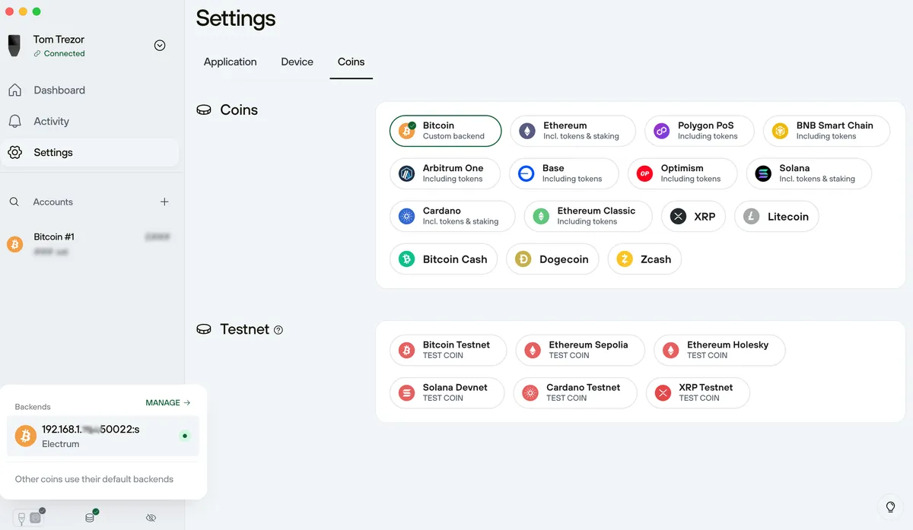Screen dimensions: 913x530
Task: Enable Bitcoin Testnet test coin
Action: (448, 350)
